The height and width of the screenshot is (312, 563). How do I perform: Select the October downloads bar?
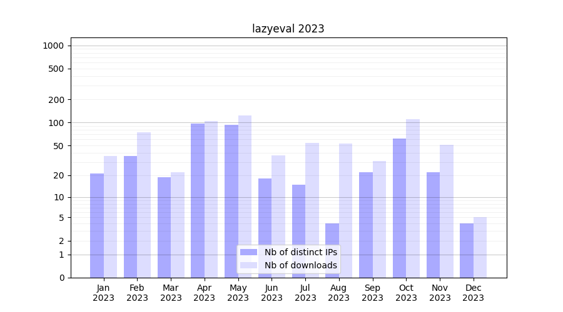point(413,198)
